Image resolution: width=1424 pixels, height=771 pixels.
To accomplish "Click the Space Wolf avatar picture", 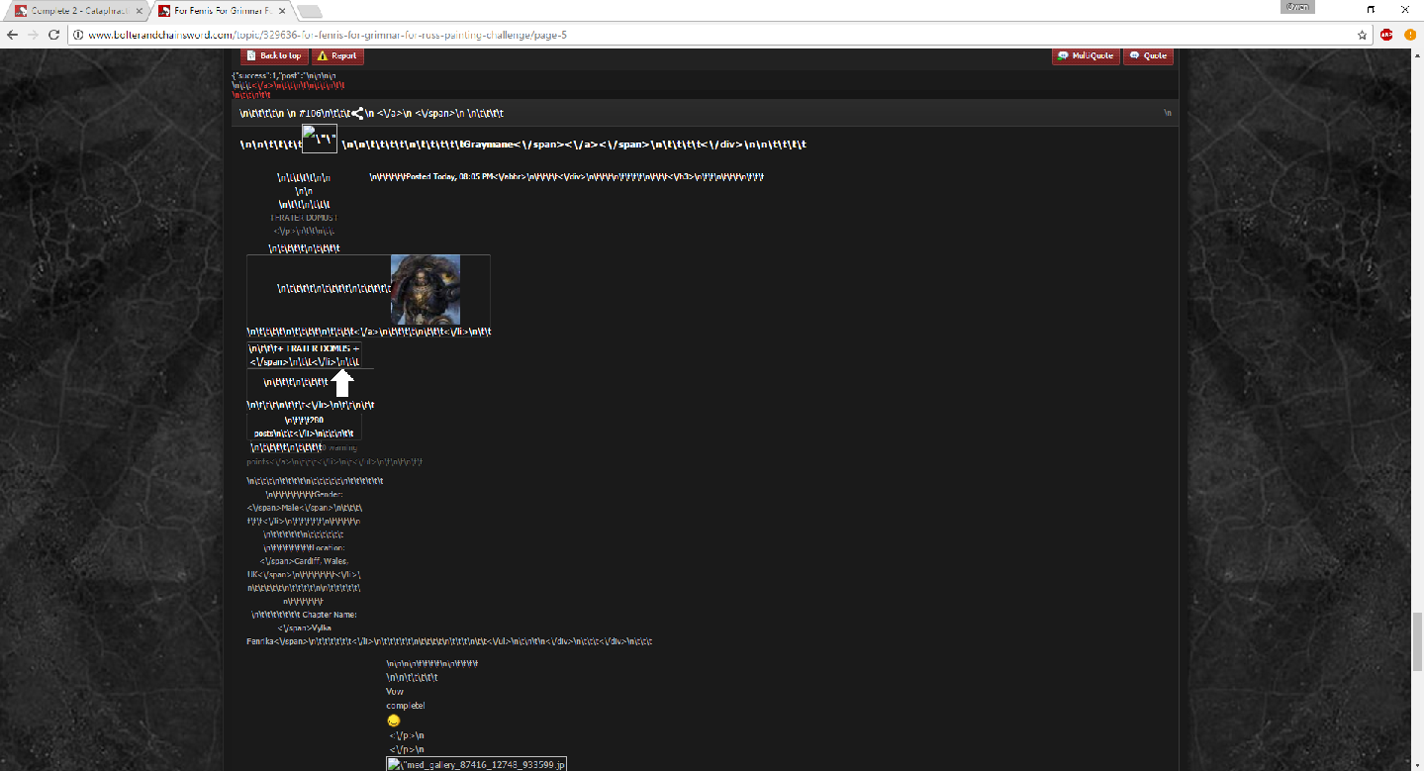I will (x=426, y=290).
